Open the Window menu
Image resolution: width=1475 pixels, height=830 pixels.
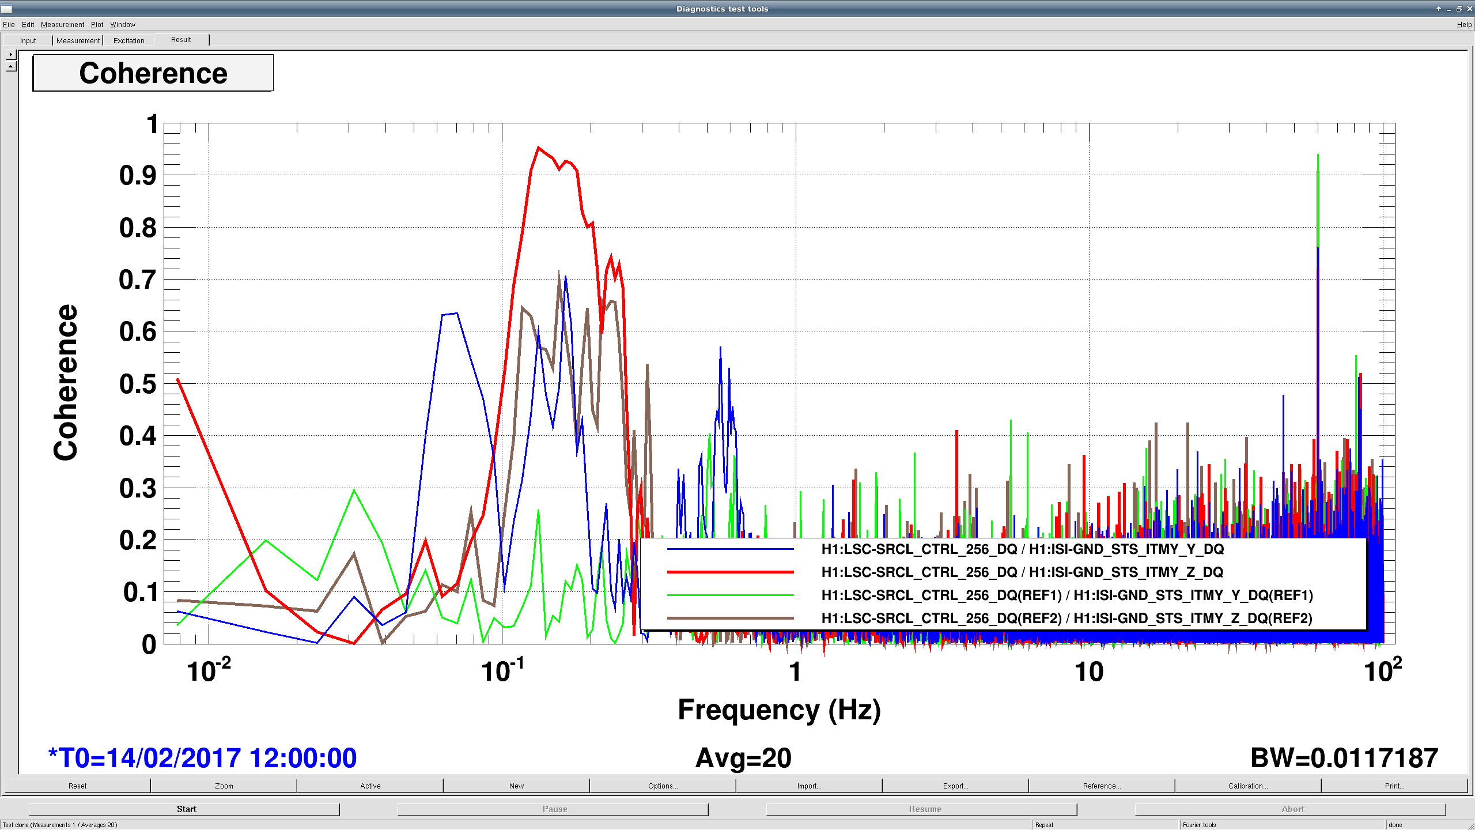pos(123,25)
